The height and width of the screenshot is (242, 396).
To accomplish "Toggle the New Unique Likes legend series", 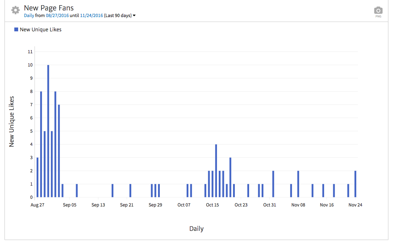I will pos(40,30).
